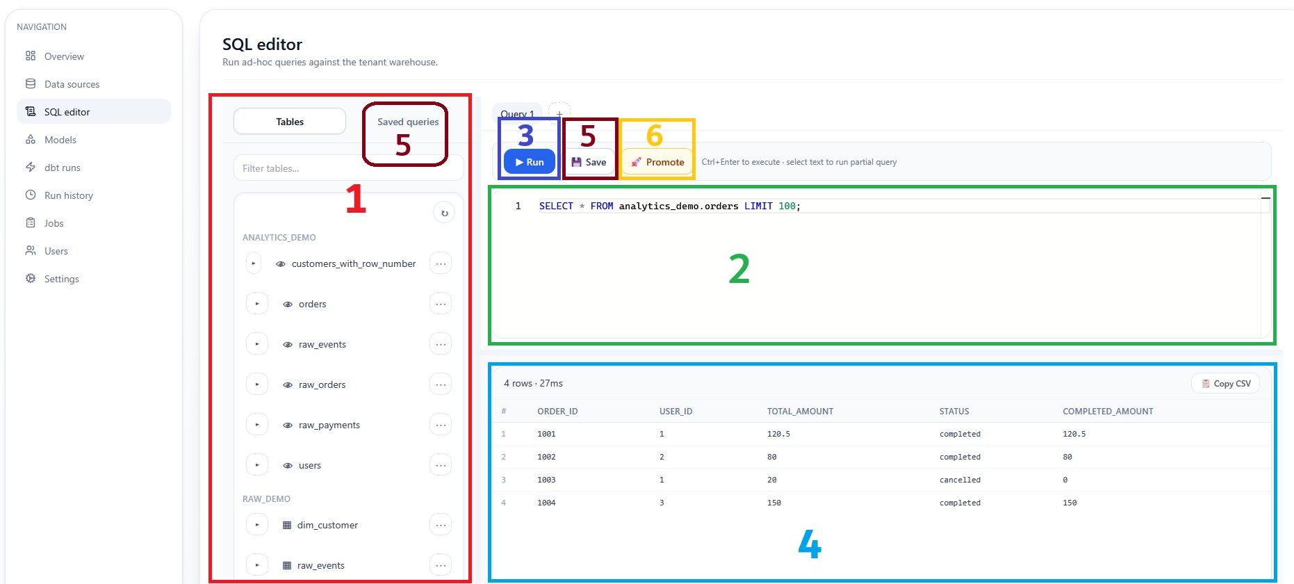1294x584 pixels.
Task: Add a new query tab
Action: (x=559, y=113)
